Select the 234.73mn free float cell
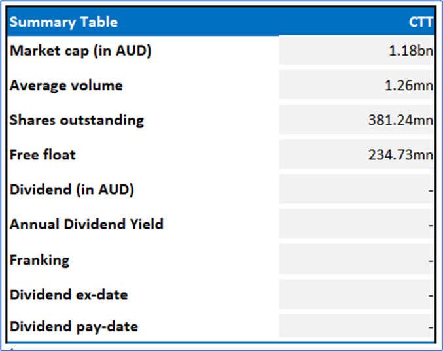The width and height of the screenshot is (443, 351). click(357, 154)
